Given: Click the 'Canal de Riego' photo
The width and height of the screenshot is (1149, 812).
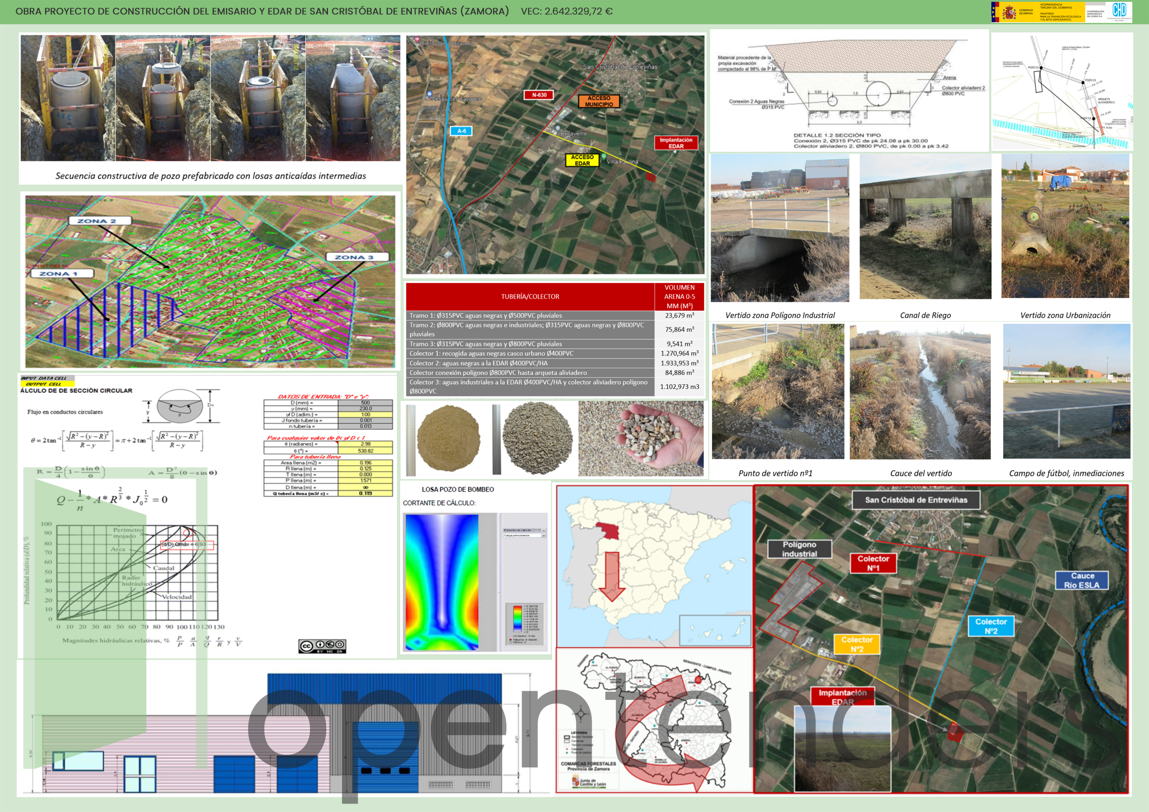Looking at the screenshot, I should click(926, 227).
